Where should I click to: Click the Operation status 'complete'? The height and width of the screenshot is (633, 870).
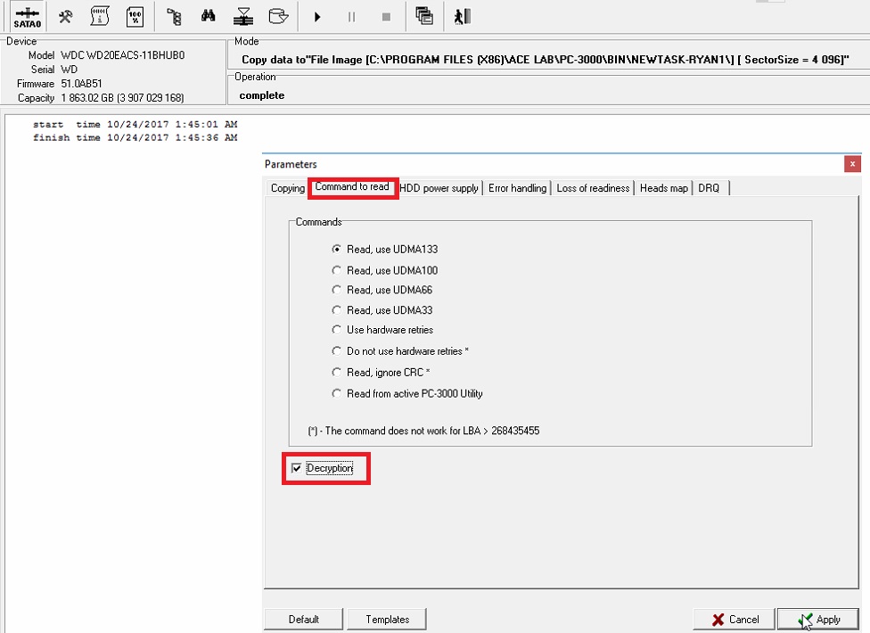coord(262,95)
